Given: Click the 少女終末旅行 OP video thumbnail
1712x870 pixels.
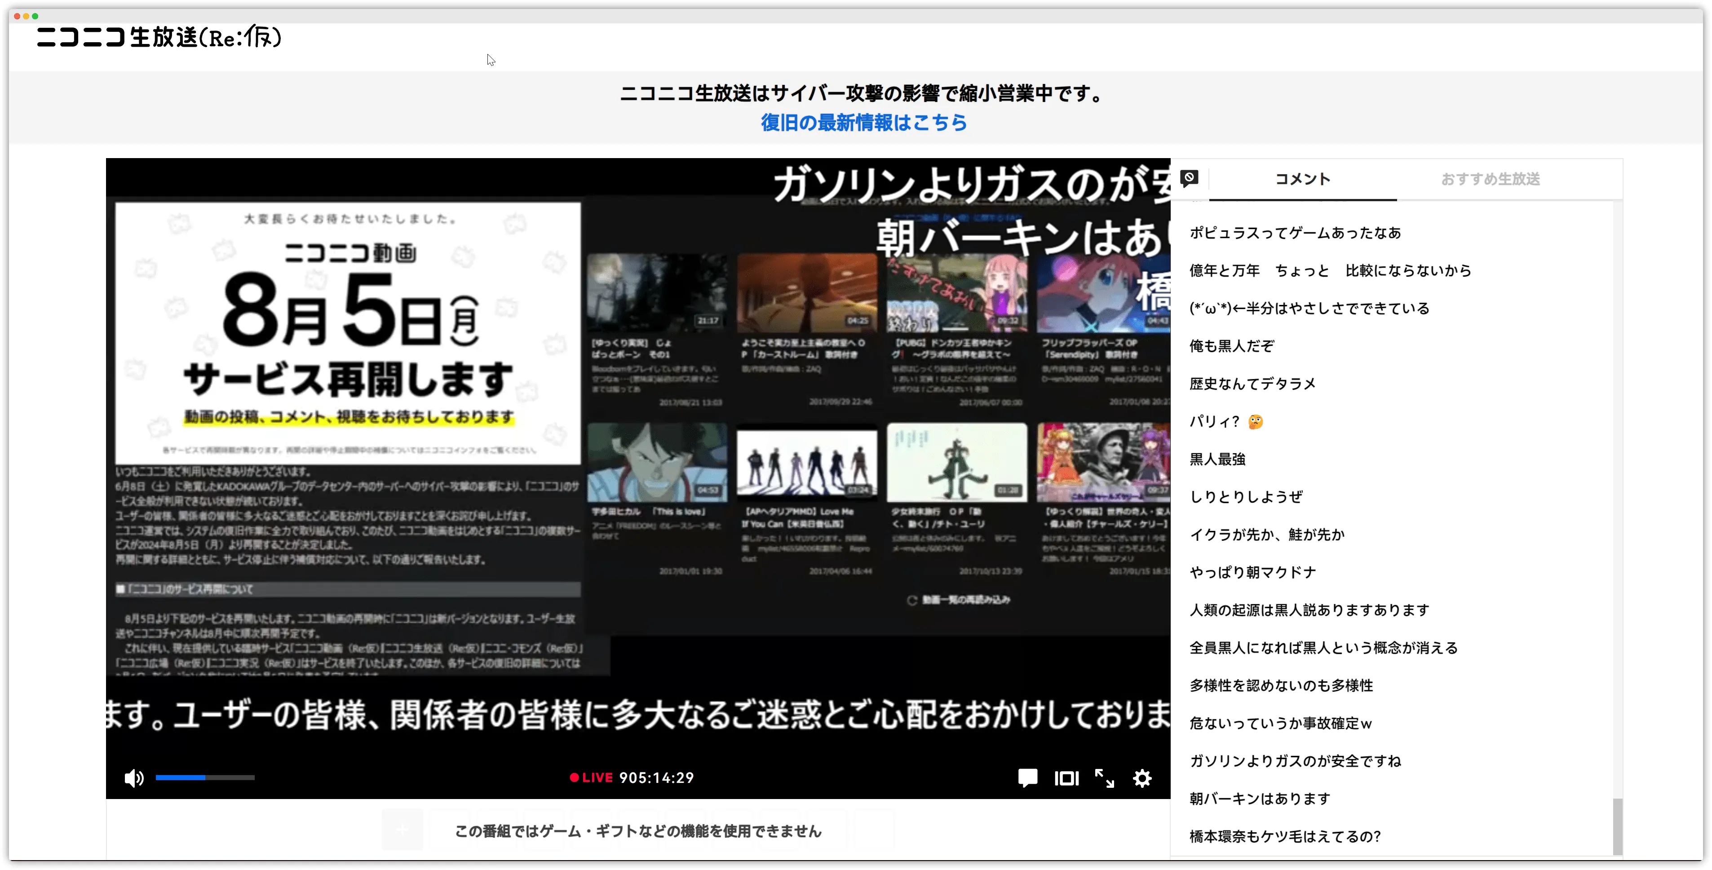Looking at the screenshot, I should (956, 463).
